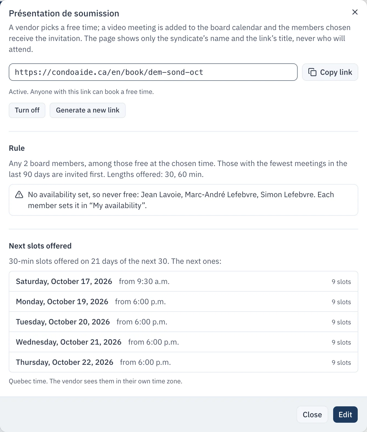Select the Tuesday, October 20 slot row
367x432 pixels.
tap(183, 322)
